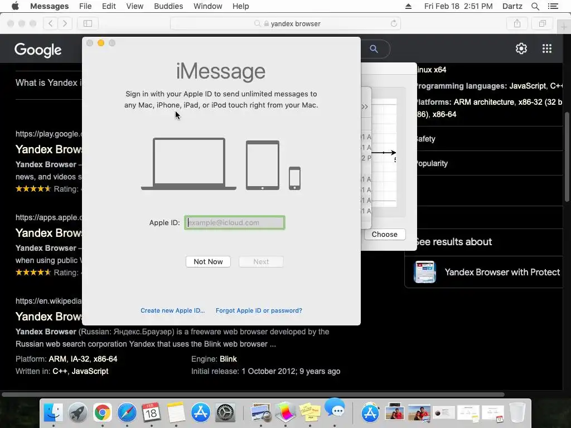
Task: Open the File menu
Action: pyautogui.click(x=85, y=6)
